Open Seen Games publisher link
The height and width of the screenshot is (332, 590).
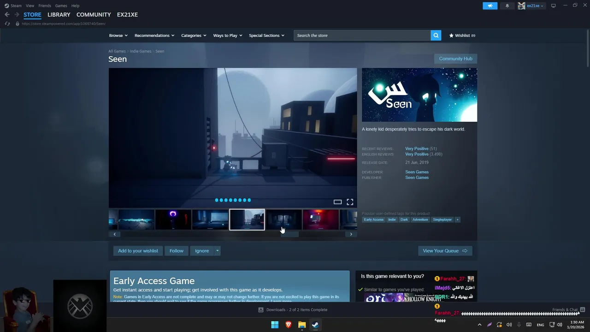417,178
